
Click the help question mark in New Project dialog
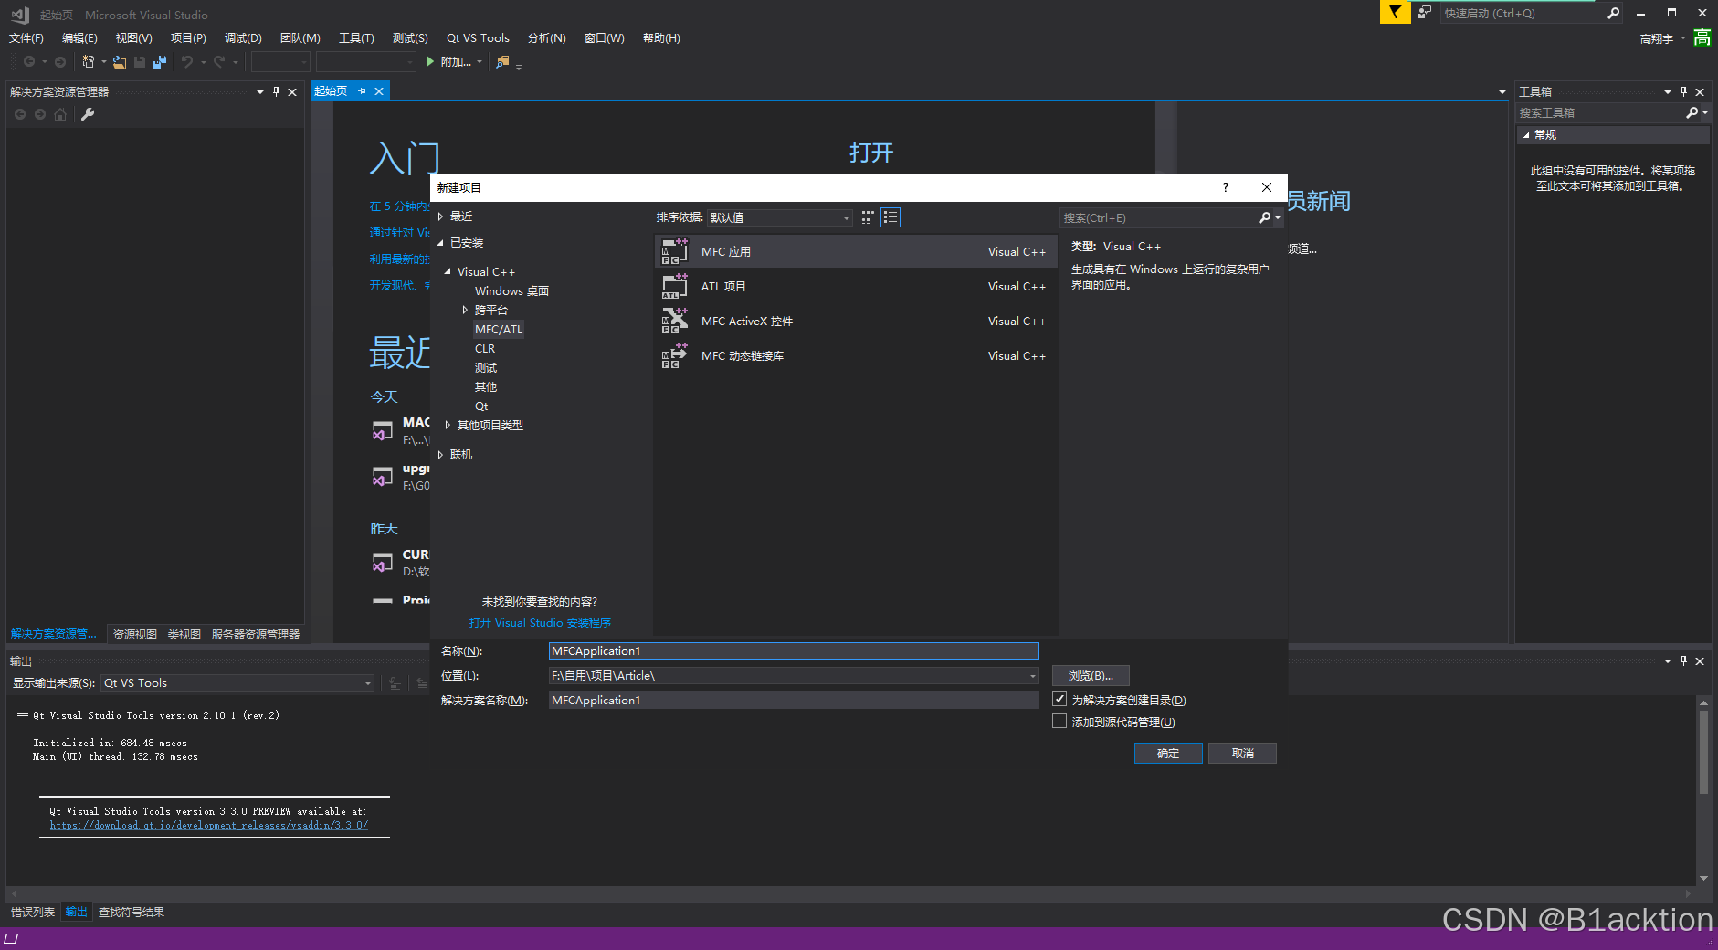pyautogui.click(x=1226, y=187)
